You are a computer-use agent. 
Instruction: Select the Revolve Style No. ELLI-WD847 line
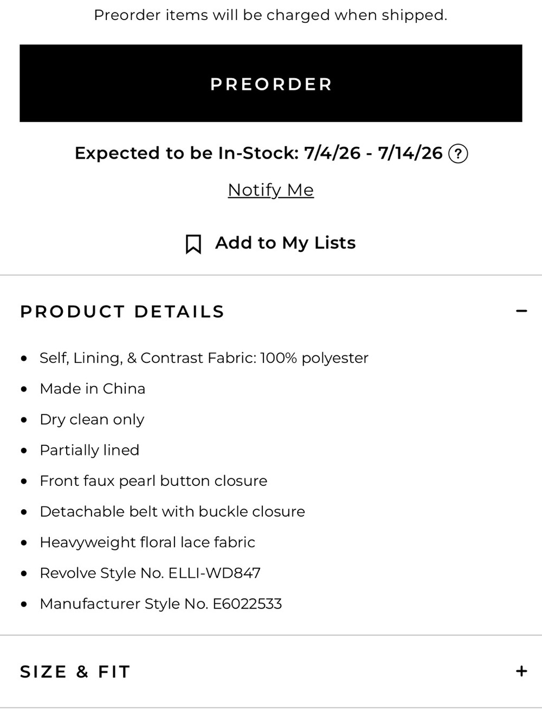click(150, 573)
